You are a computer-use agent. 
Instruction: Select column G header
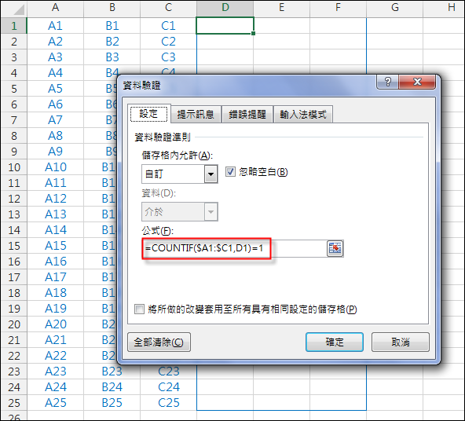pos(395,8)
